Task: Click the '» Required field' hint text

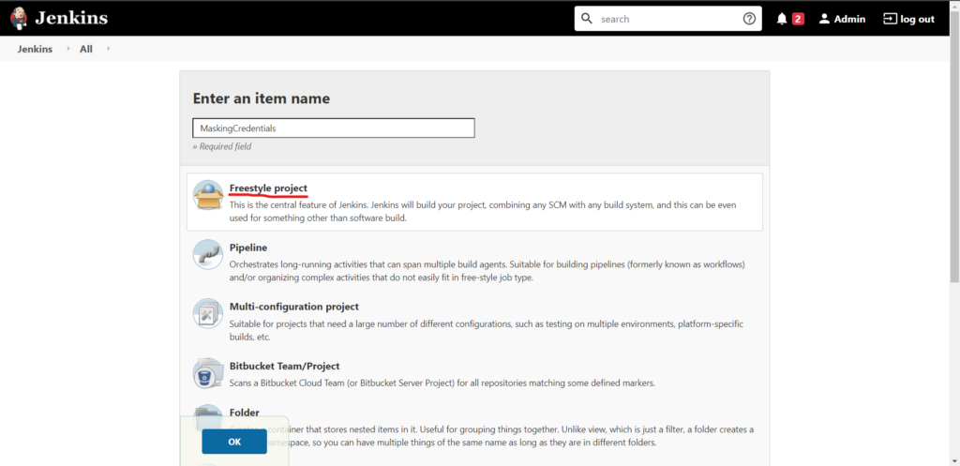Action: (x=221, y=146)
